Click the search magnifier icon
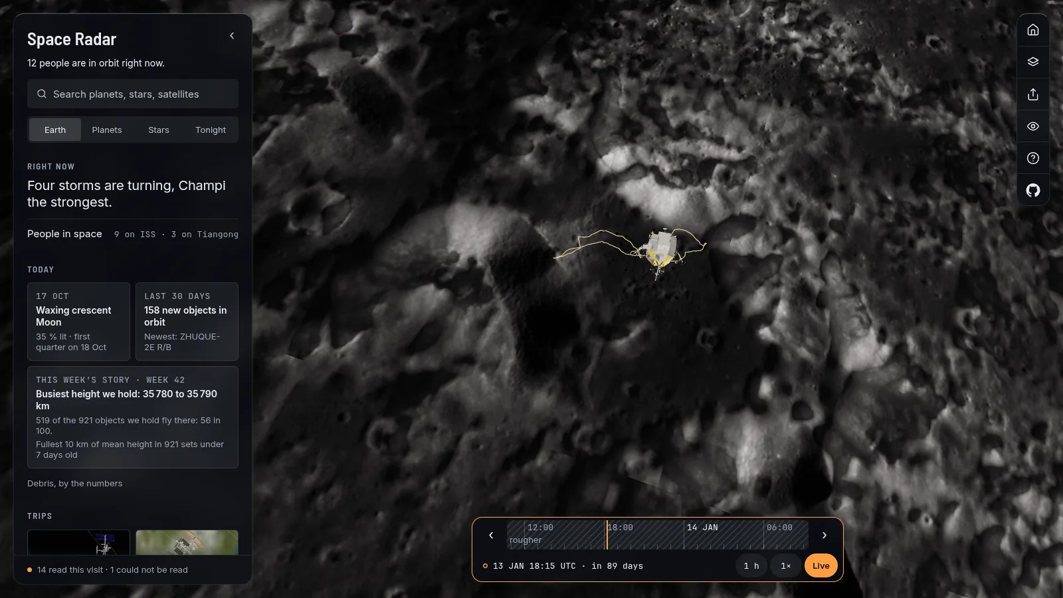 [x=42, y=94]
